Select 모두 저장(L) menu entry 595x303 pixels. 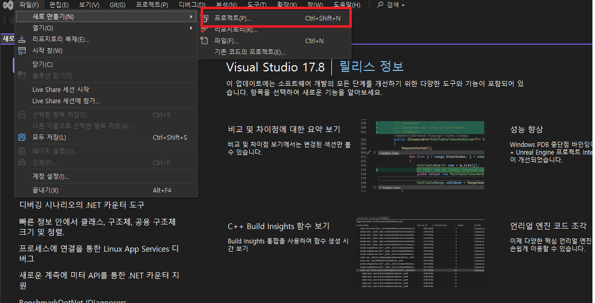106,138
